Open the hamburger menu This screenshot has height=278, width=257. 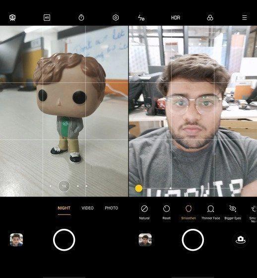tap(245, 17)
